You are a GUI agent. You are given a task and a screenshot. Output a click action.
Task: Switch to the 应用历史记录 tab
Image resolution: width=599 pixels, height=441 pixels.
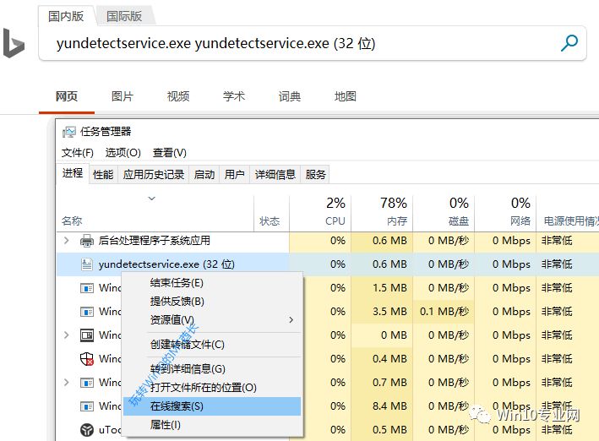154,175
